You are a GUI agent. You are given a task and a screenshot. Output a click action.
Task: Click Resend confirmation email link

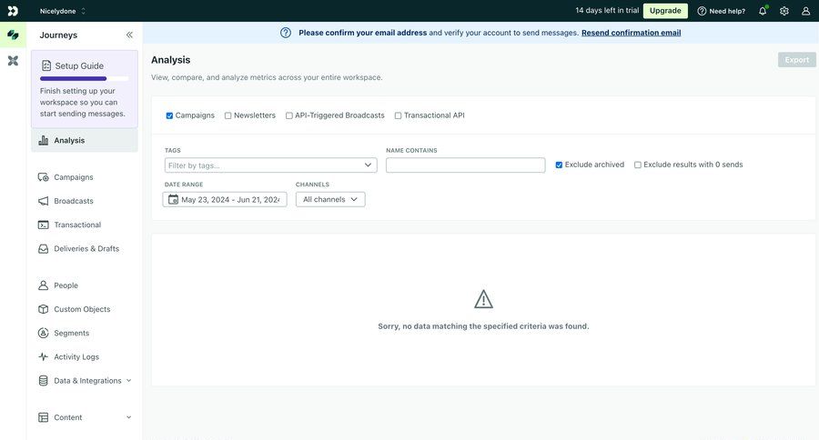[x=631, y=33]
